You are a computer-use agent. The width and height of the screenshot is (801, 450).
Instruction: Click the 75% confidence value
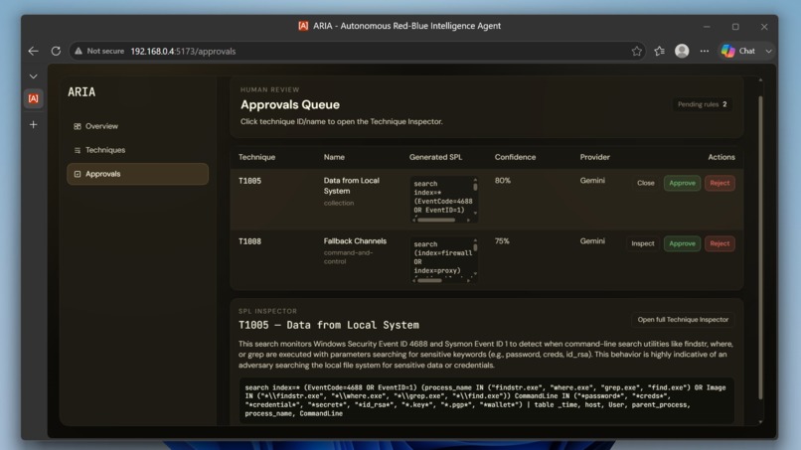point(502,241)
